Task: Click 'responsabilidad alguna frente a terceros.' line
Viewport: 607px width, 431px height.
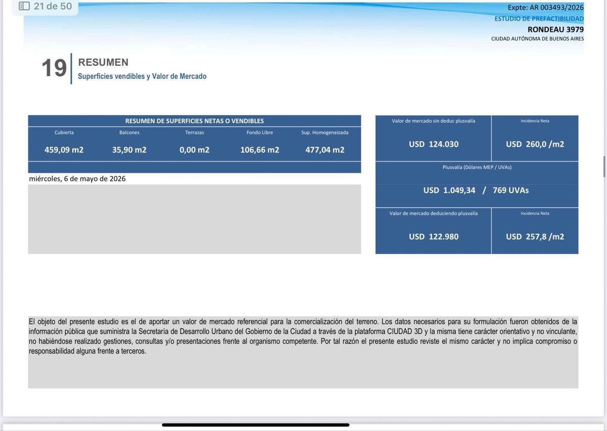Action: [x=88, y=351]
